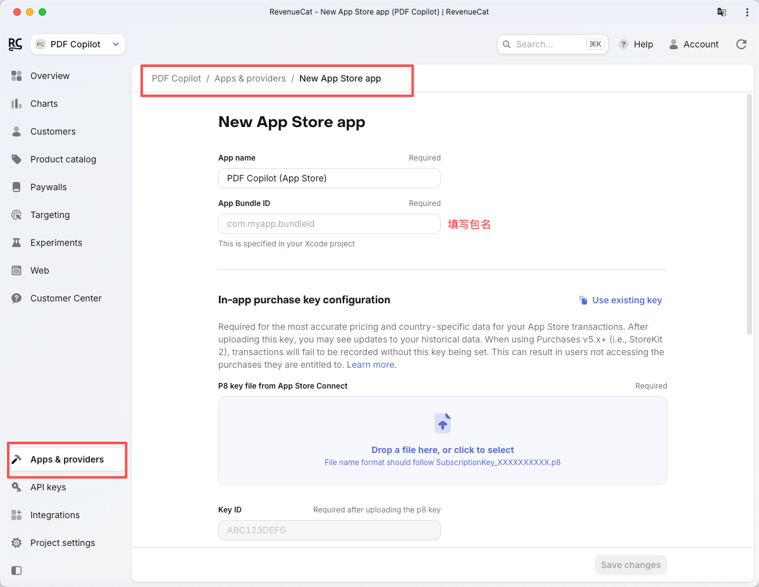The width and height of the screenshot is (759, 587).
Task: Click the Save changes button
Action: (x=631, y=565)
